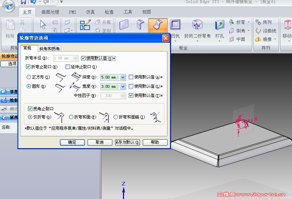Screen dimensions: 292x199
Task: Select Bend Only (仅折弯) radio option
Action: (x=30, y=117)
